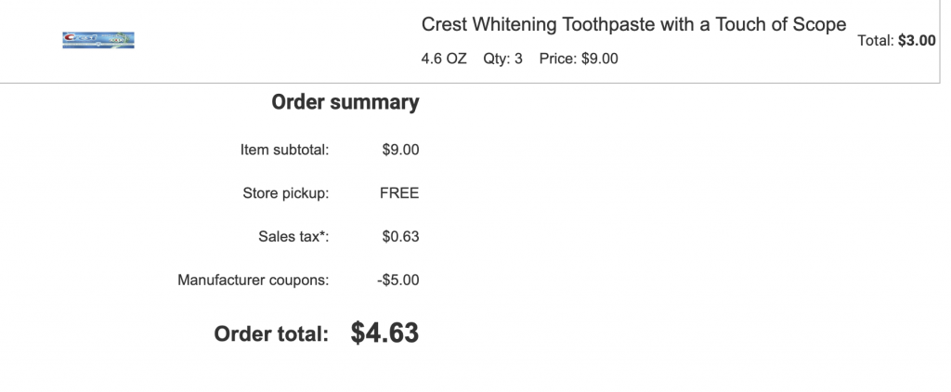Click the $9.00 item subtotal value
The height and width of the screenshot is (392, 951).
[x=400, y=150]
